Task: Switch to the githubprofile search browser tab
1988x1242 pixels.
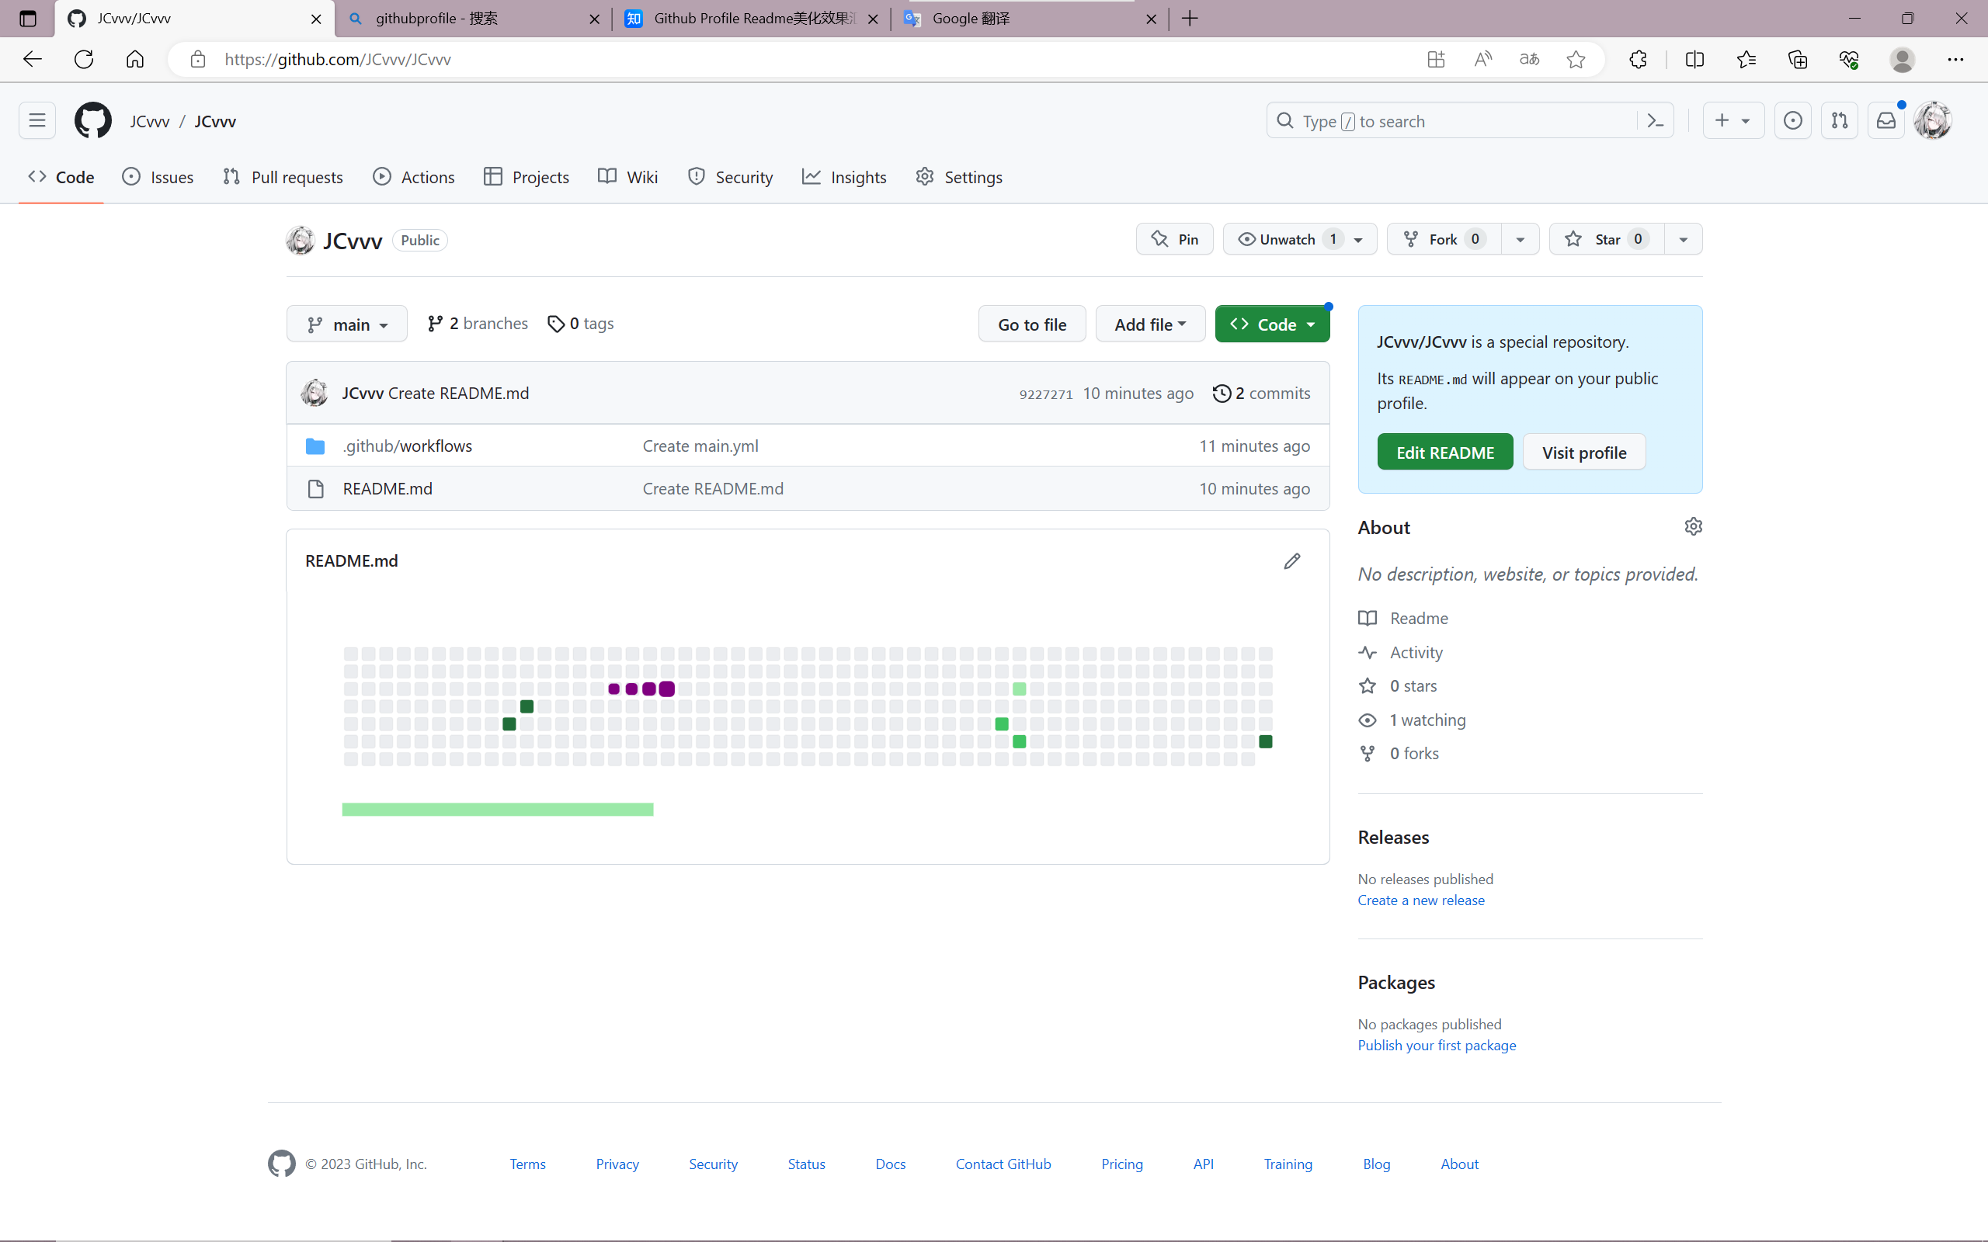Action: pyautogui.click(x=472, y=18)
